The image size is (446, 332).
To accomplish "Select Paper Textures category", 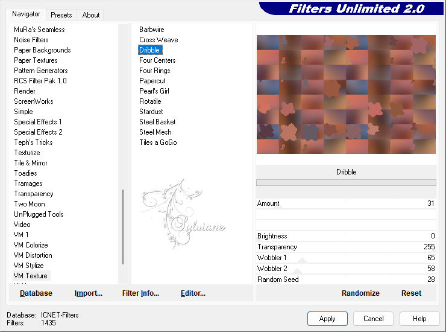I will click(x=36, y=60).
